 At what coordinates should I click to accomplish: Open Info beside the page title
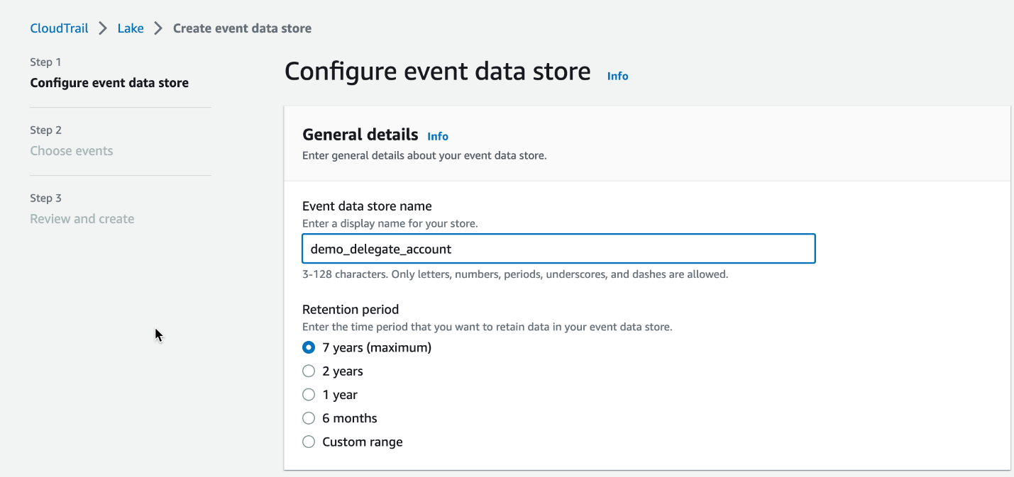pyautogui.click(x=617, y=76)
